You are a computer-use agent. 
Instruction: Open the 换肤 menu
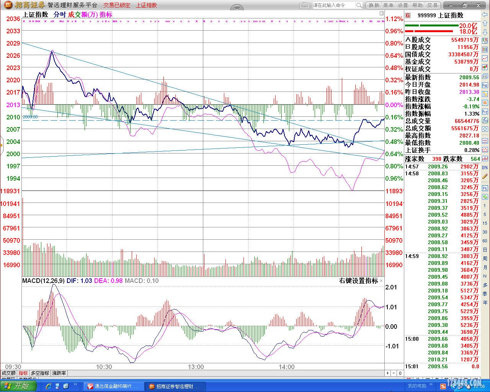(x=374, y=5)
